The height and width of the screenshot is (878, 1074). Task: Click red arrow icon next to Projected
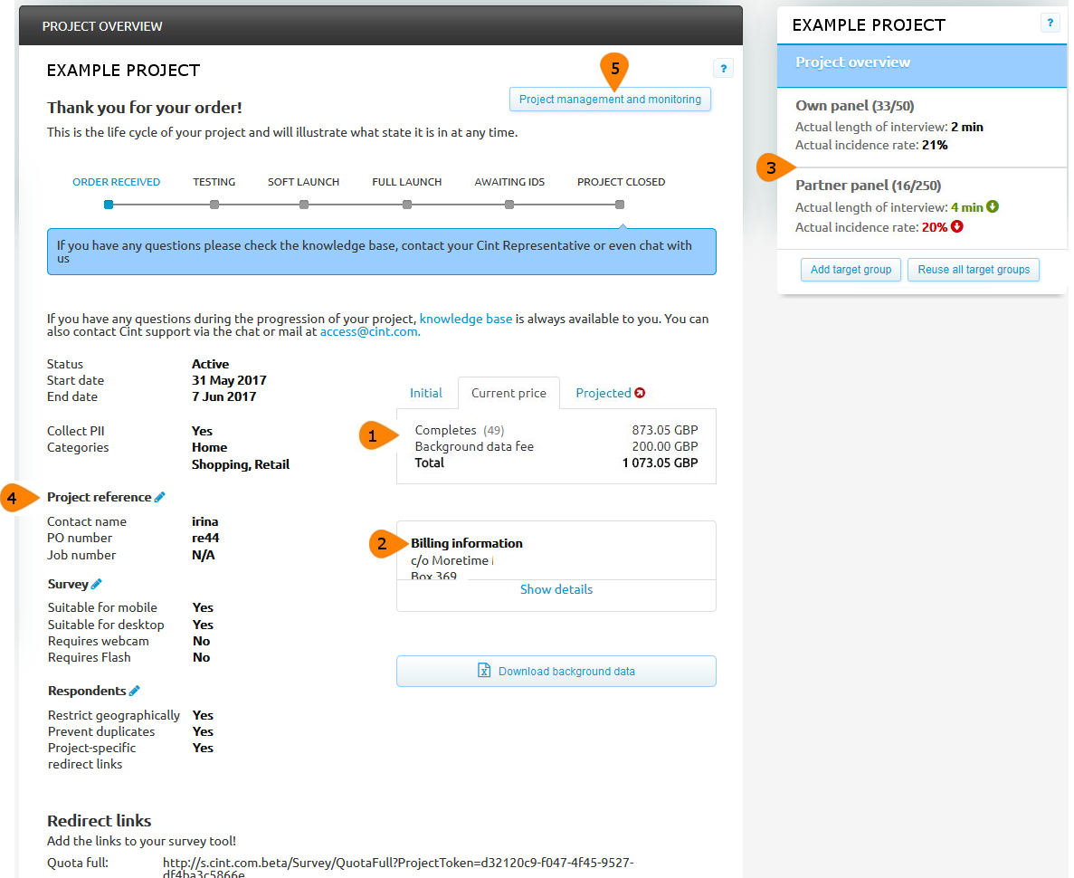click(x=641, y=393)
